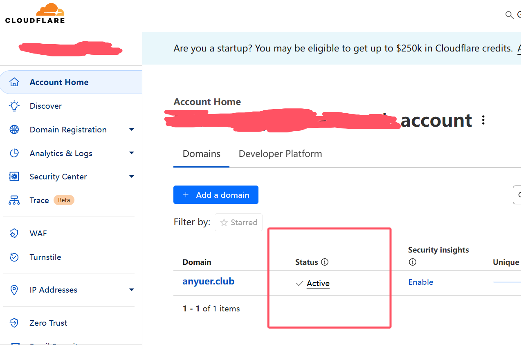The width and height of the screenshot is (521, 349).
Task: Expand the IP Addresses submenu arrow
Action: click(132, 290)
